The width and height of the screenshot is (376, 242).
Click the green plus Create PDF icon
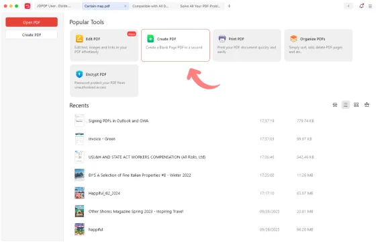click(150, 39)
